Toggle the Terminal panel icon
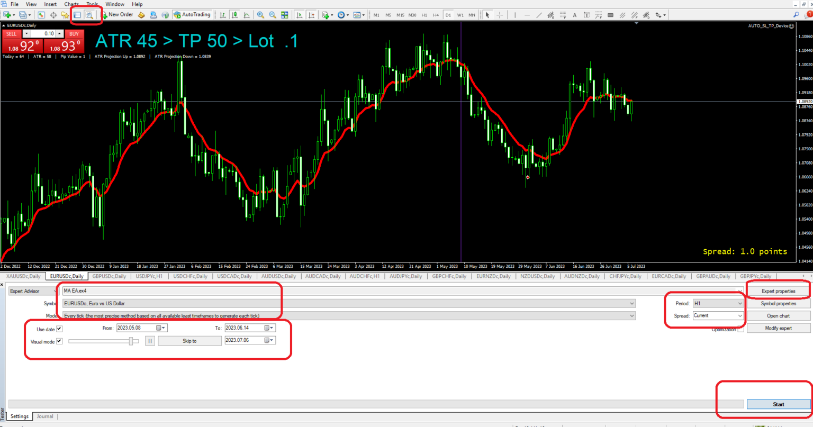 77,15
